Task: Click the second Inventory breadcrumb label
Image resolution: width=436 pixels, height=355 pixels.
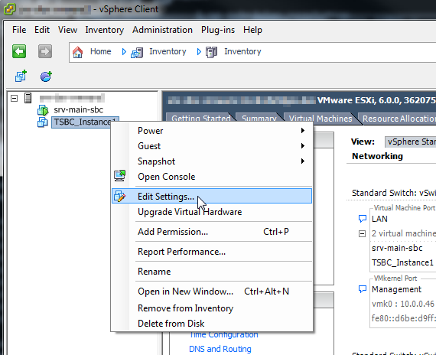Action: click(242, 51)
